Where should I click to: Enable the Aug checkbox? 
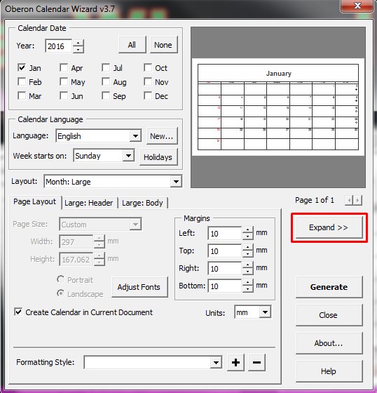coord(106,81)
